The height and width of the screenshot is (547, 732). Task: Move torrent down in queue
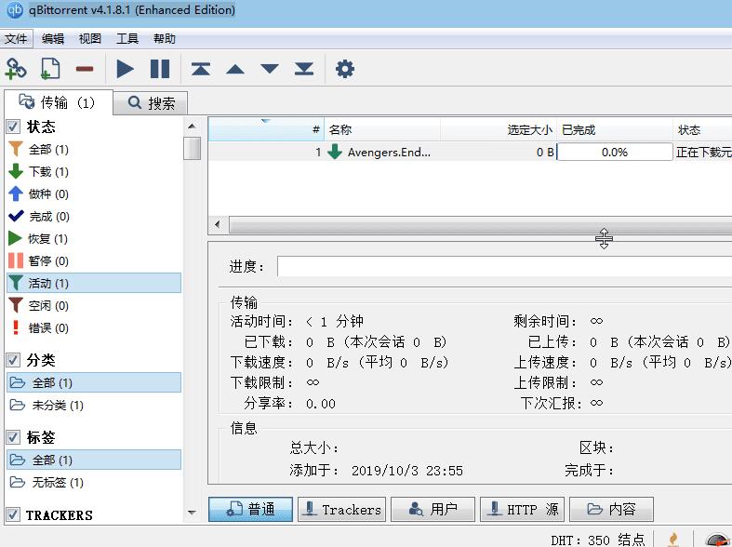[x=270, y=69]
